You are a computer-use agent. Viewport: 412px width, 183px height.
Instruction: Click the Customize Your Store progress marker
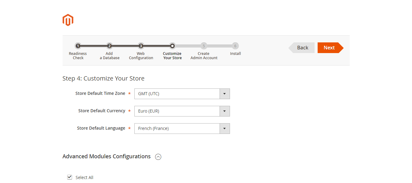click(x=172, y=46)
